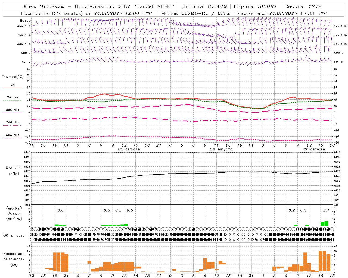Image resolution: width=348 pixels, height=278 pixels.
Task: Click the red line sample under '2м' legend
Action: [x=13, y=88]
